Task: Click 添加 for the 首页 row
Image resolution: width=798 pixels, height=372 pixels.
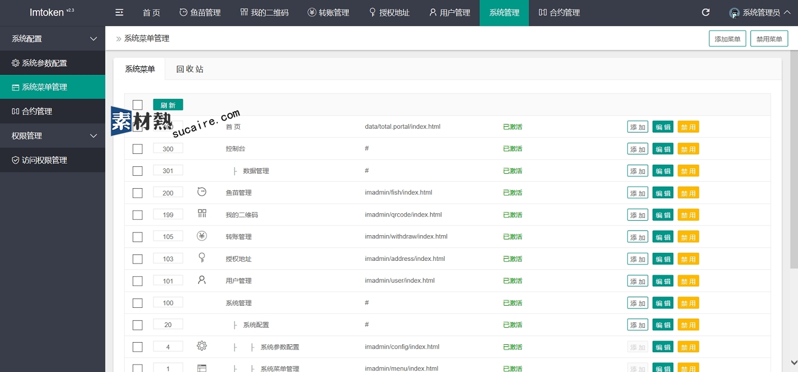Action: click(638, 127)
